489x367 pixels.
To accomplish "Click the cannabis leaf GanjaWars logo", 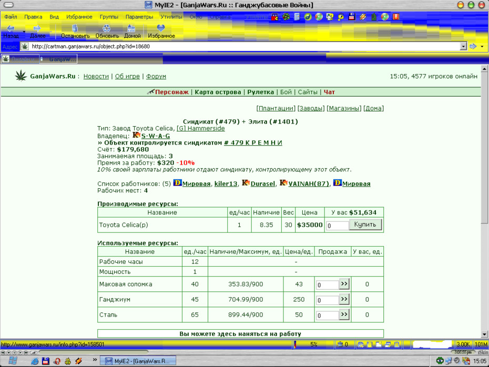I will tap(21, 76).
